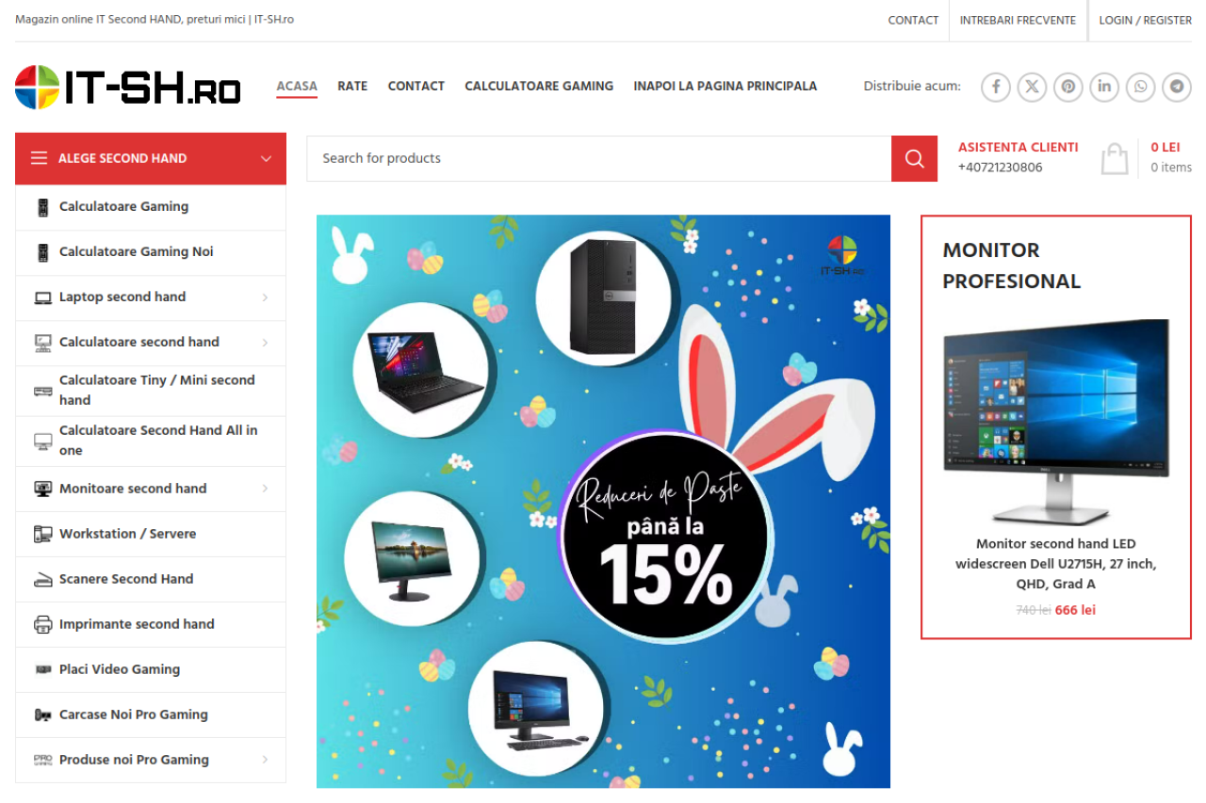The width and height of the screenshot is (1206, 803).
Task: Click the red search magnifier button
Action: point(914,158)
